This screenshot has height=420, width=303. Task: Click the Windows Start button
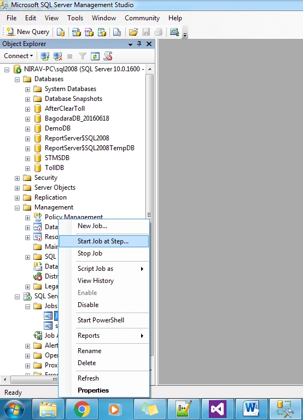[14, 410]
